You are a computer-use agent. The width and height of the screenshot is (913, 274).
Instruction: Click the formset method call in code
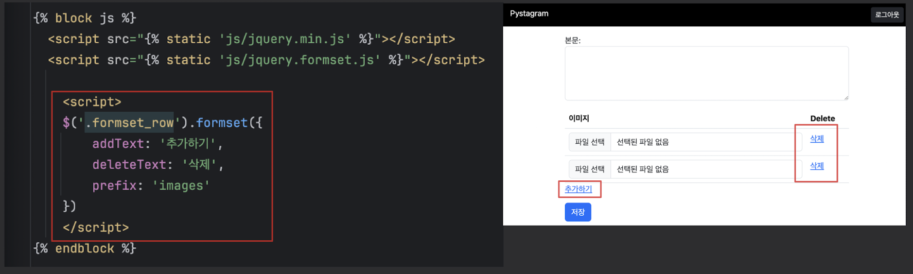pos(222,123)
